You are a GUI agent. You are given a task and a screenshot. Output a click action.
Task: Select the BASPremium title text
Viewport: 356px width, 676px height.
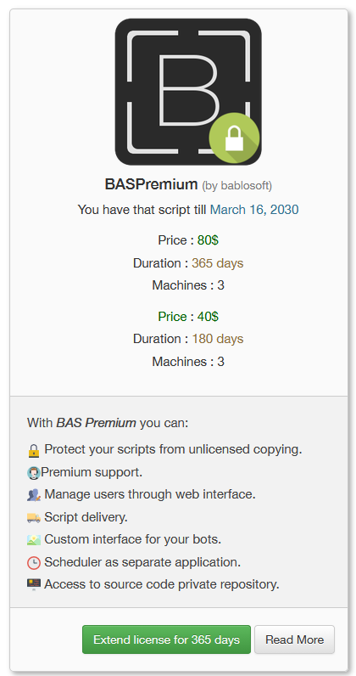point(151,184)
